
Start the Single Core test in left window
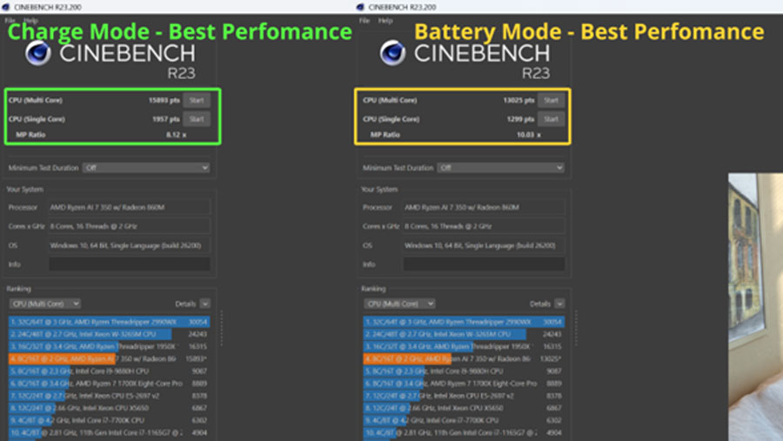coord(197,118)
